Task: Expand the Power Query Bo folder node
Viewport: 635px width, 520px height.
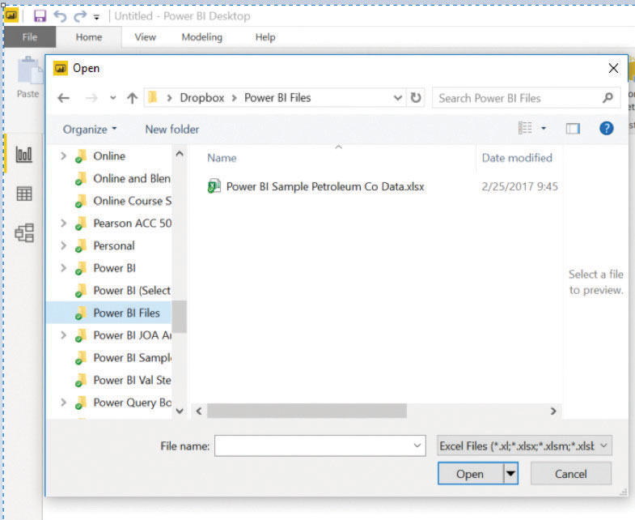Action: click(63, 402)
